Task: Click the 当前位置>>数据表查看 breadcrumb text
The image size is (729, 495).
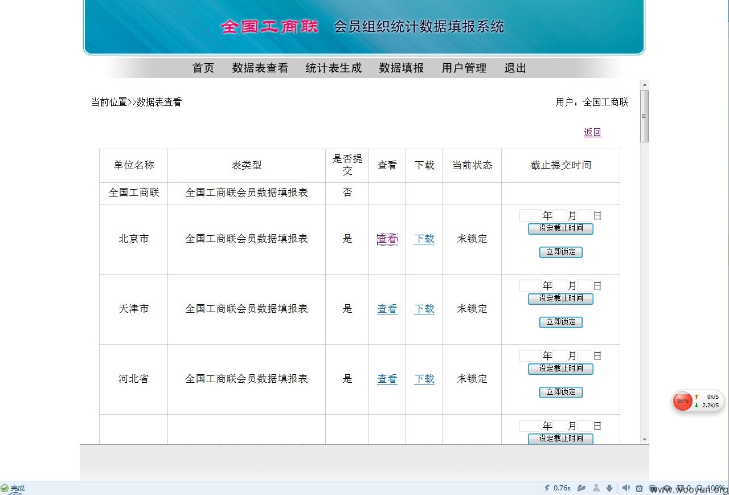Action: (136, 103)
